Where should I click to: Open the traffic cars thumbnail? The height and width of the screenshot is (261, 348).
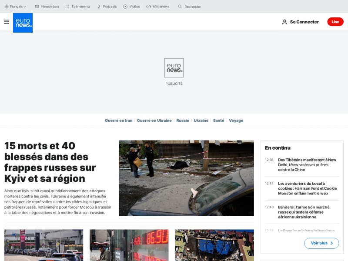(x=44, y=245)
